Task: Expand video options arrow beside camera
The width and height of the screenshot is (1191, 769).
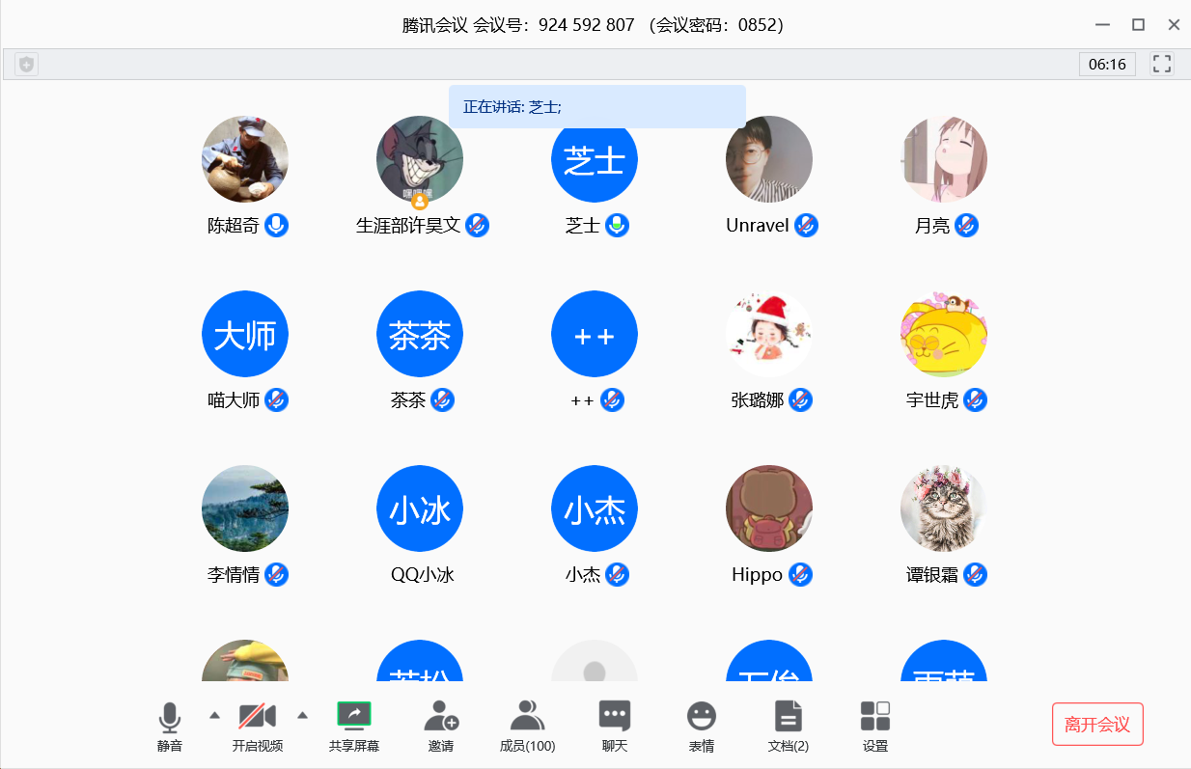Action: point(302,715)
